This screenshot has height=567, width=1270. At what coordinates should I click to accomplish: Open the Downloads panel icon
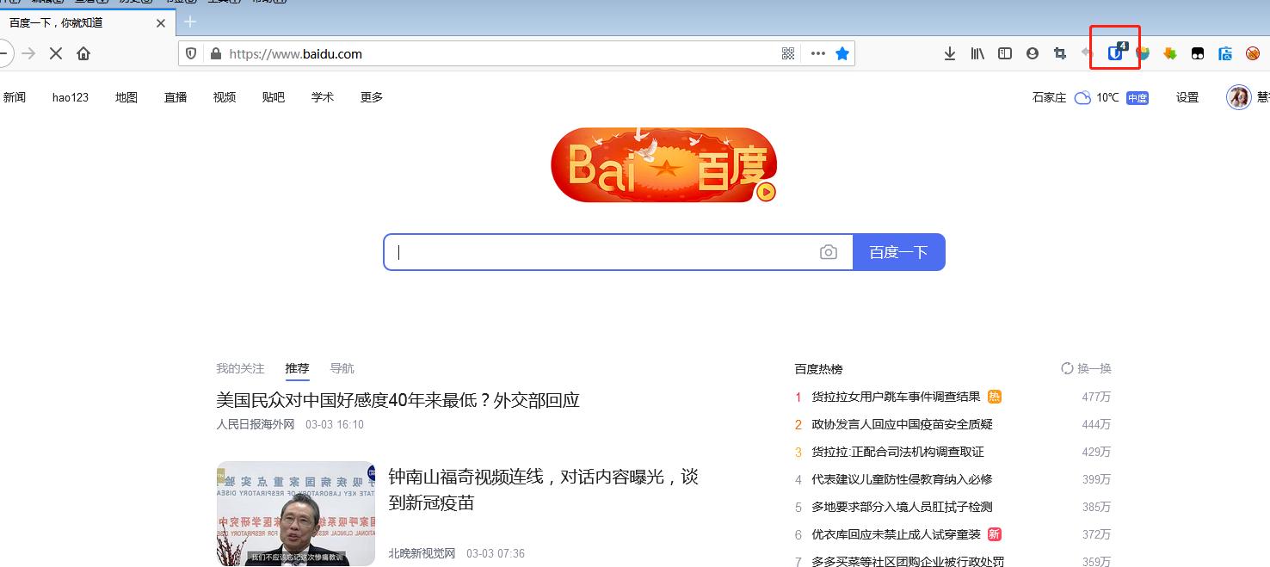coord(949,52)
